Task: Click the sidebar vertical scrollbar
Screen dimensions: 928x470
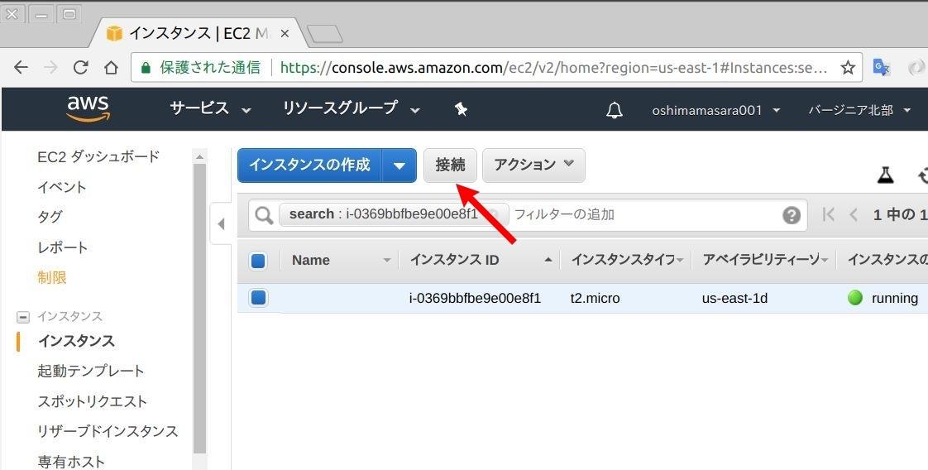Action: pyautogui.click(x=199, y=308)
